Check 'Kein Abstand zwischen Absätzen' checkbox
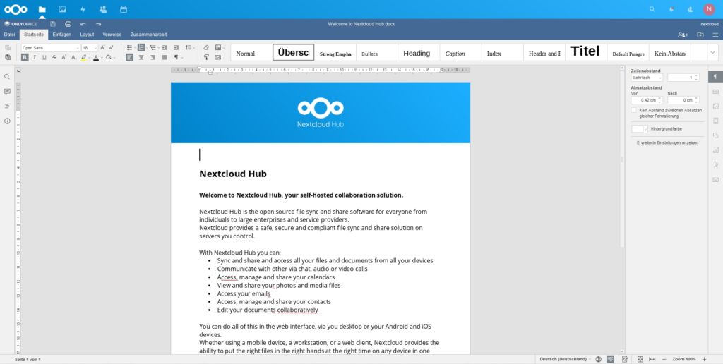Screen dimensions: 723x364 [x=633, y=110]
